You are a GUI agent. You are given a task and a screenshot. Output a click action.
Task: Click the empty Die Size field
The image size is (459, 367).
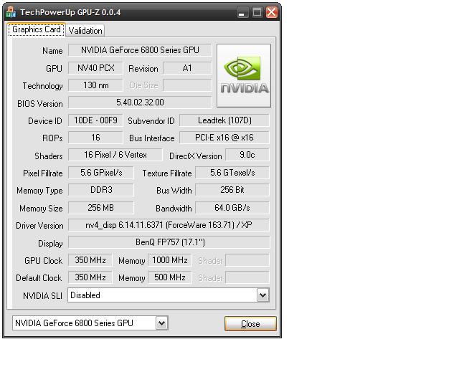[187, 85]
